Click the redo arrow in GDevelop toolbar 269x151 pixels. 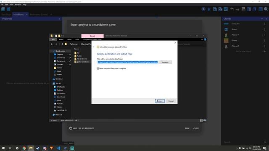tap(237, 9)
